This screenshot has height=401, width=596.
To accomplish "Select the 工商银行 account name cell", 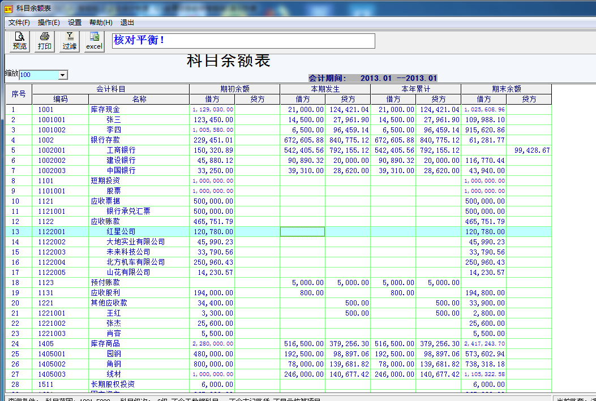I will tap(121, 150).
